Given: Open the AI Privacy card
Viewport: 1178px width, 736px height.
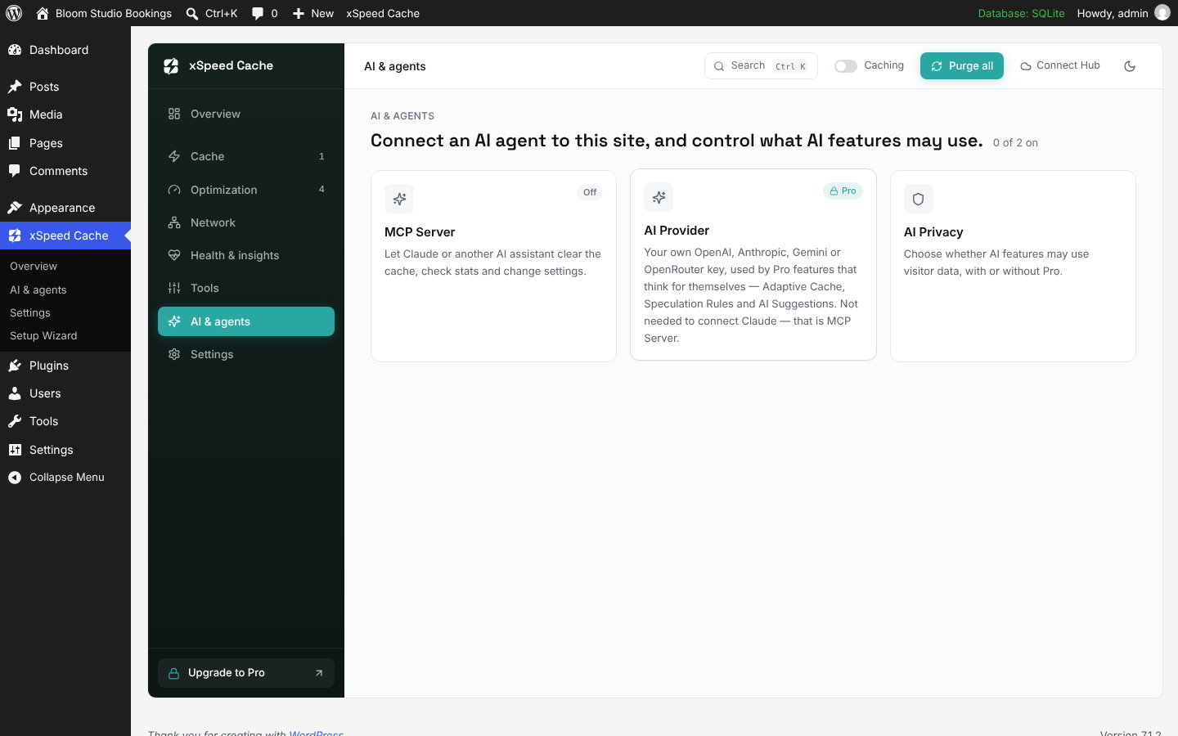Looking at the screenshot, I should click(1013, 266).
